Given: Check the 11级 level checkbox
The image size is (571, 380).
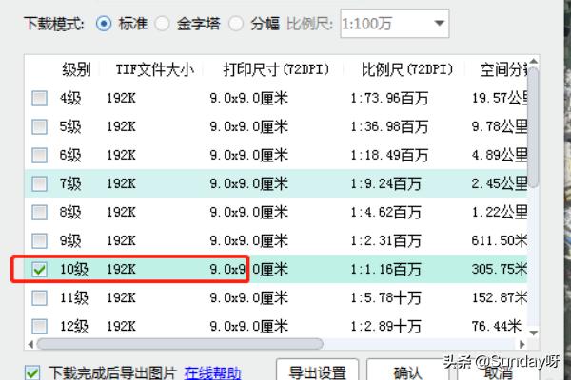Looking at the screenshot, I should pos(39,298).
